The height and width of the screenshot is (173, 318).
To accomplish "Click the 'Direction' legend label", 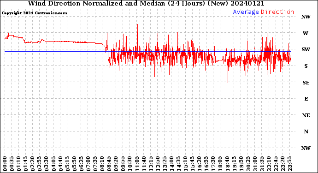I will click(x=277, y=12).
